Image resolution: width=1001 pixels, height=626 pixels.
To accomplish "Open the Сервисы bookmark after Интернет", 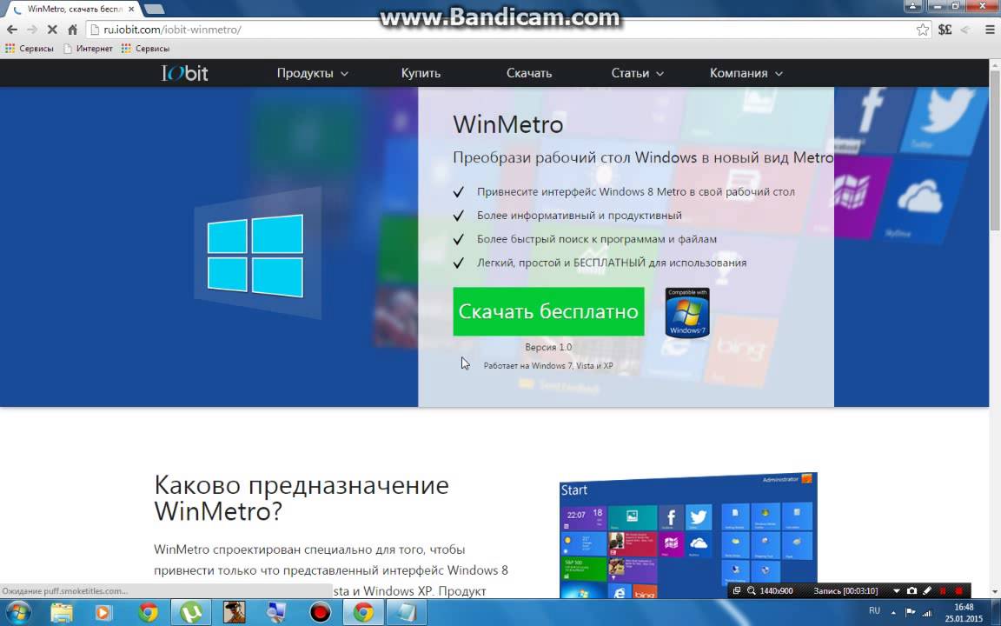I will click(x=146, y=49).
